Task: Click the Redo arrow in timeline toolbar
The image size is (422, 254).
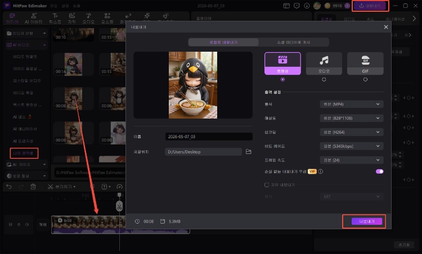Action: (x=21, y=187)
